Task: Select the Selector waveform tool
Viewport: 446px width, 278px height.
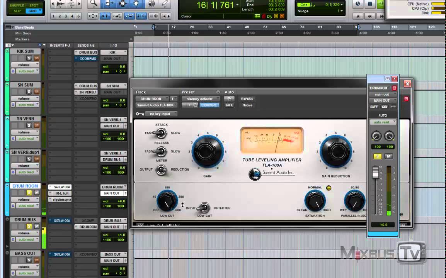Action: click(123, 3)
